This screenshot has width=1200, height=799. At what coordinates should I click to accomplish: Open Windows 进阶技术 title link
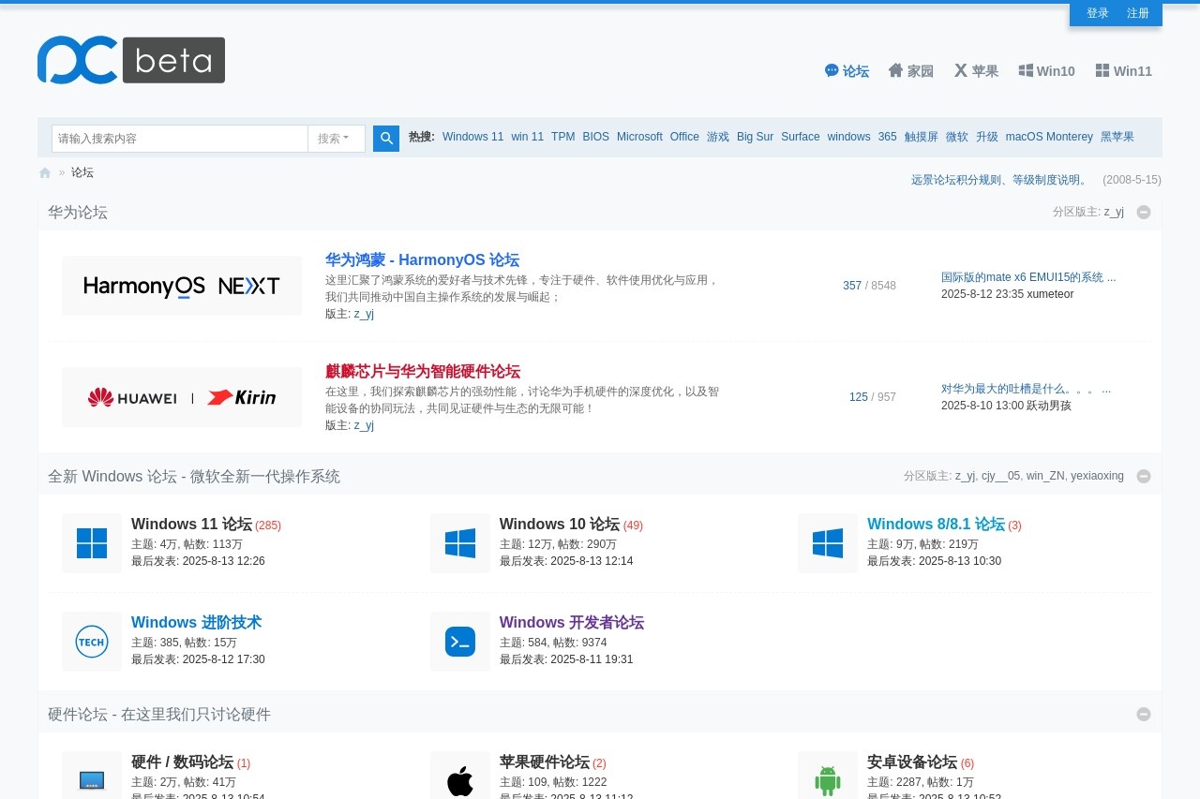coord(196,623)
